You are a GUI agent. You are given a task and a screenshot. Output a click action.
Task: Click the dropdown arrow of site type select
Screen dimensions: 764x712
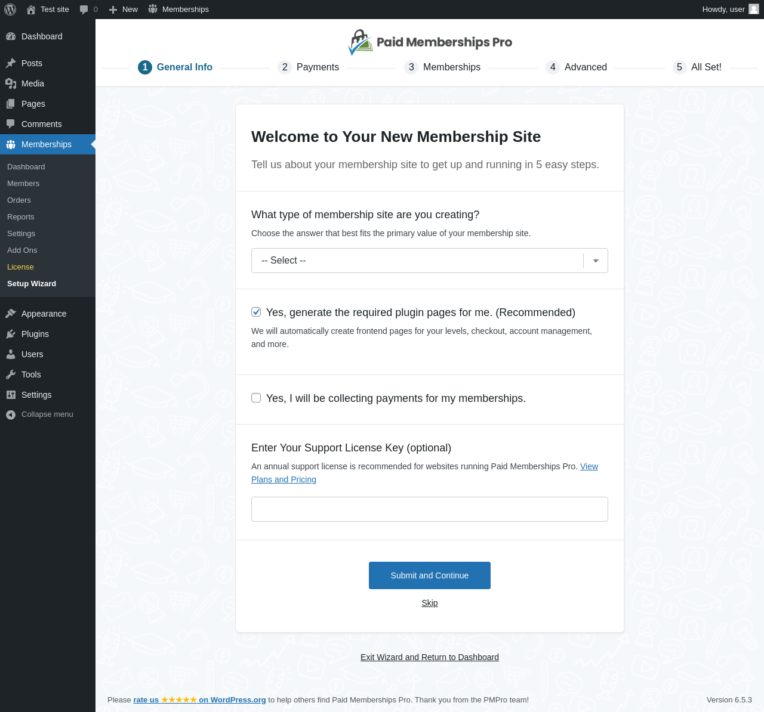[596, 261]
